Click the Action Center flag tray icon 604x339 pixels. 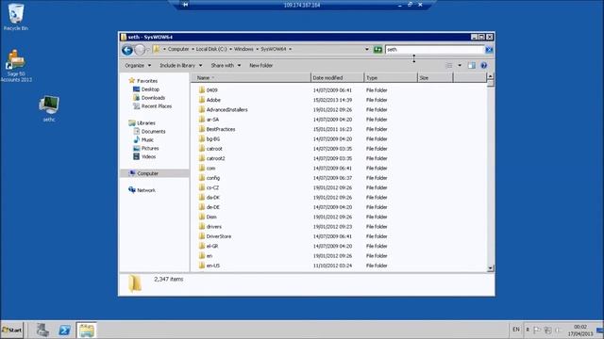pyautogui.click(x=537, y=330)
